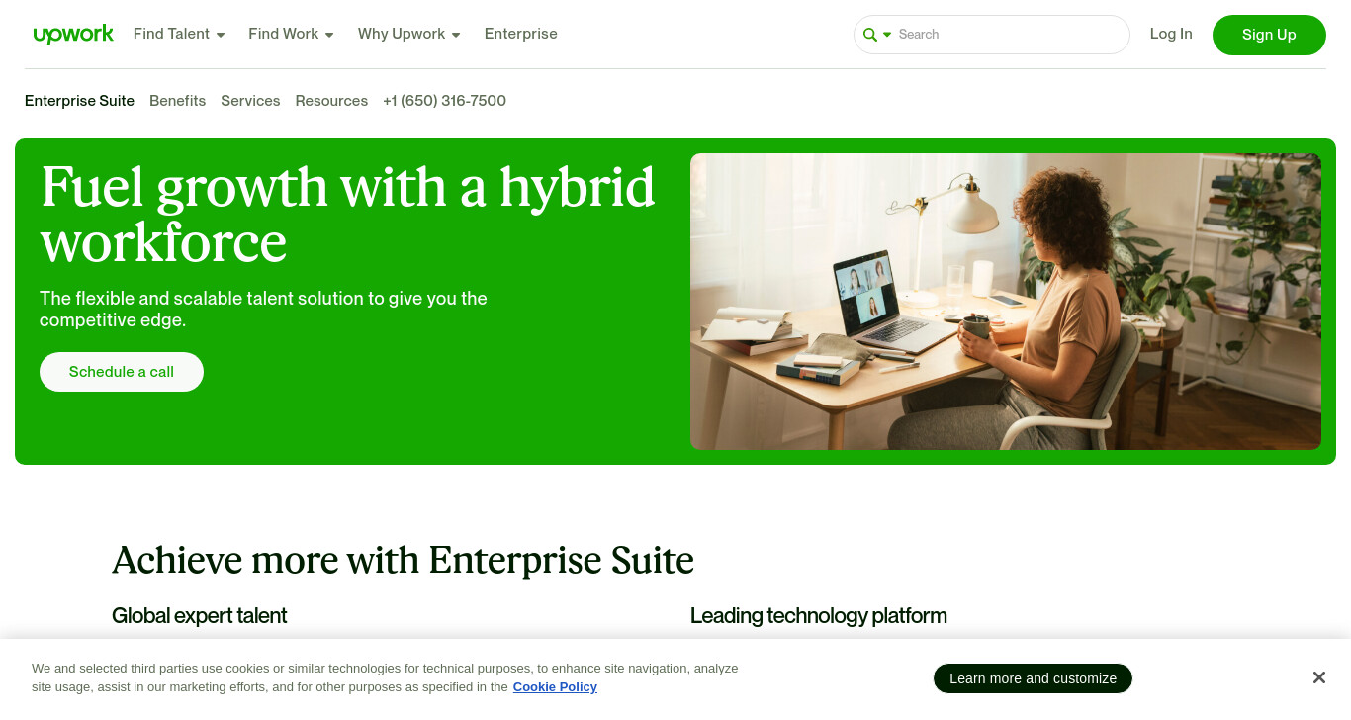Image resolution: width=1351 pixels, height=720 pixels.
Task: Select the Enterprise Suite tab
Action: 79,101
